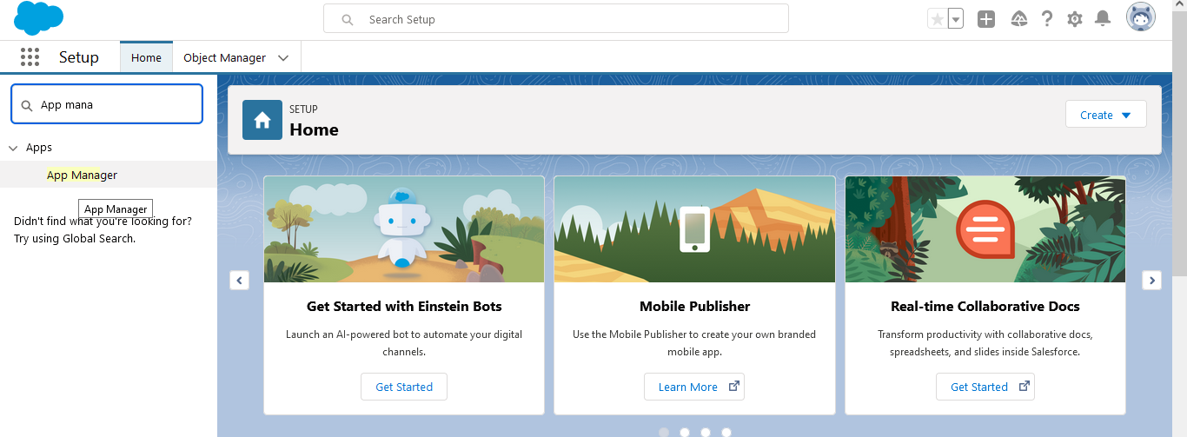Screen dimensions: 1187x437
Task: View notifications via the bell icon
Action: (x=1103, y=19)
